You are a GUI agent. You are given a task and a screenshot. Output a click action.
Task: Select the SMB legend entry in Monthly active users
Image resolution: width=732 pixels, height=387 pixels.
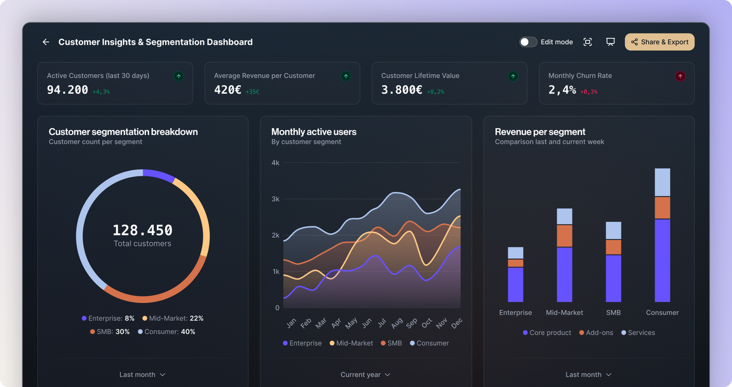coord(392,343)
